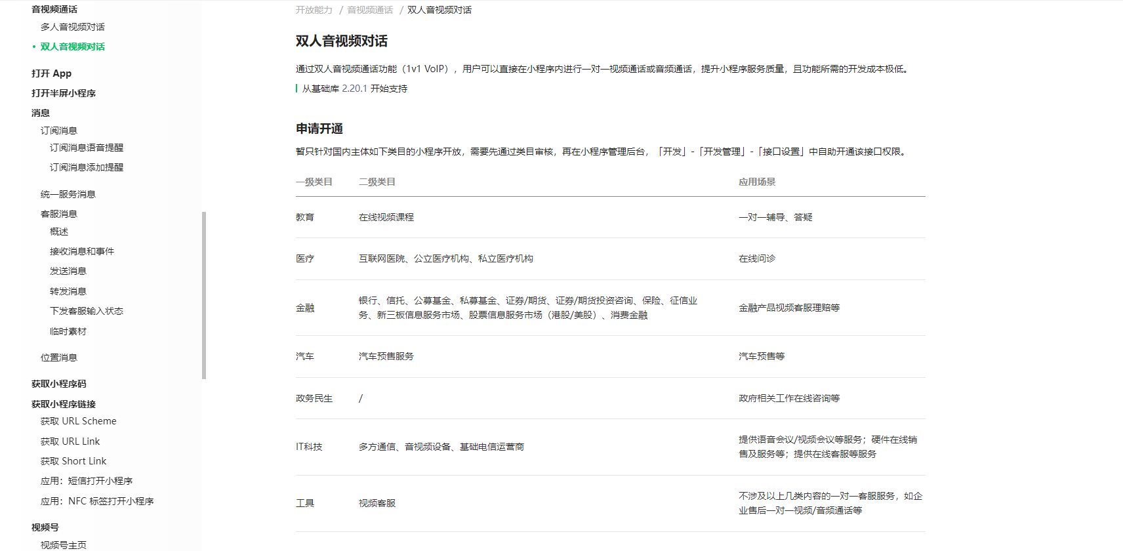Open 应用：NFC 标签打开小程序 page
The image size is (1123, 551).
[97, 501]
